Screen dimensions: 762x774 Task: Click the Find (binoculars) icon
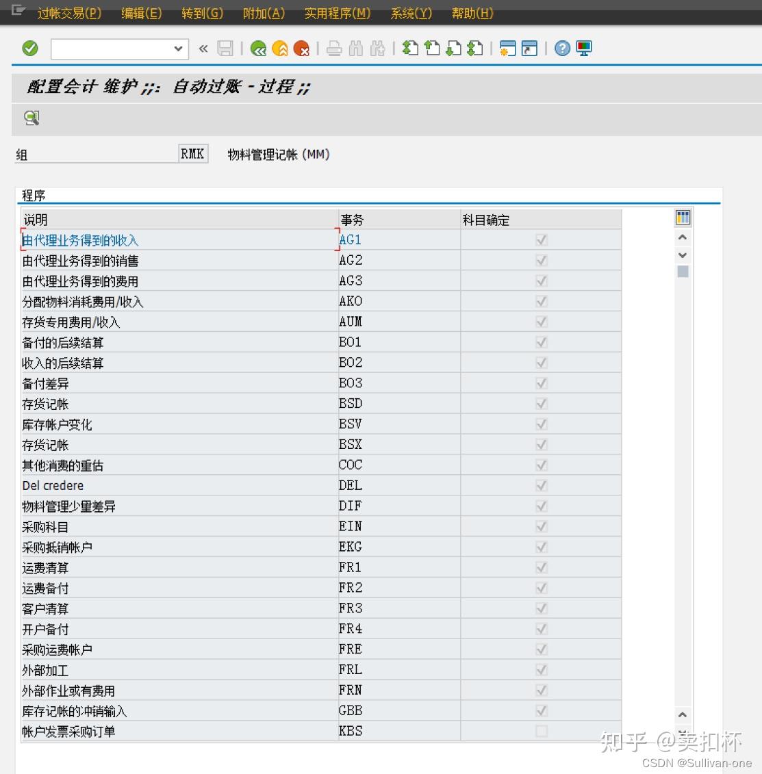coord(355,49)
